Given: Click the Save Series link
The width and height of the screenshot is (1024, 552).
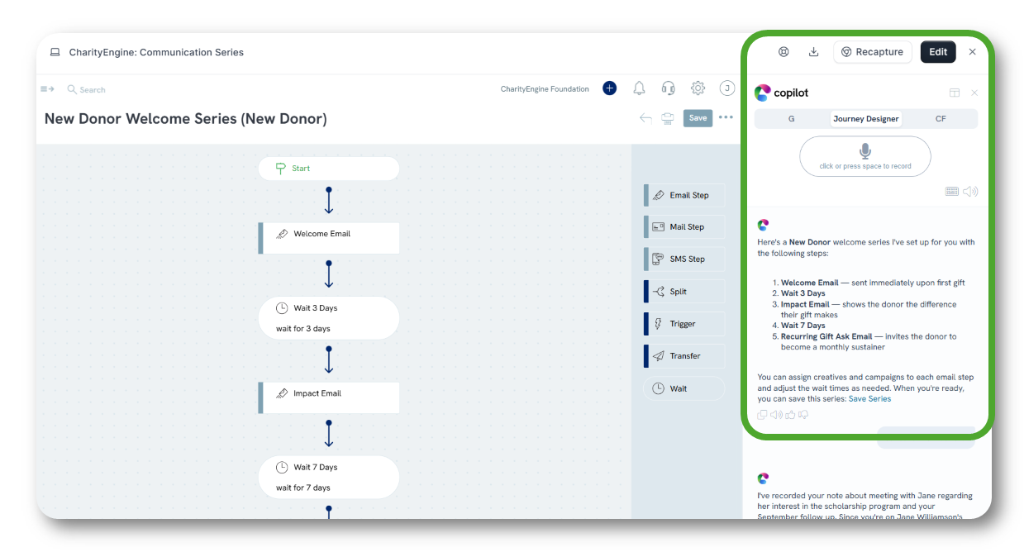Looking at the screenshot, I should click(869, 399).
